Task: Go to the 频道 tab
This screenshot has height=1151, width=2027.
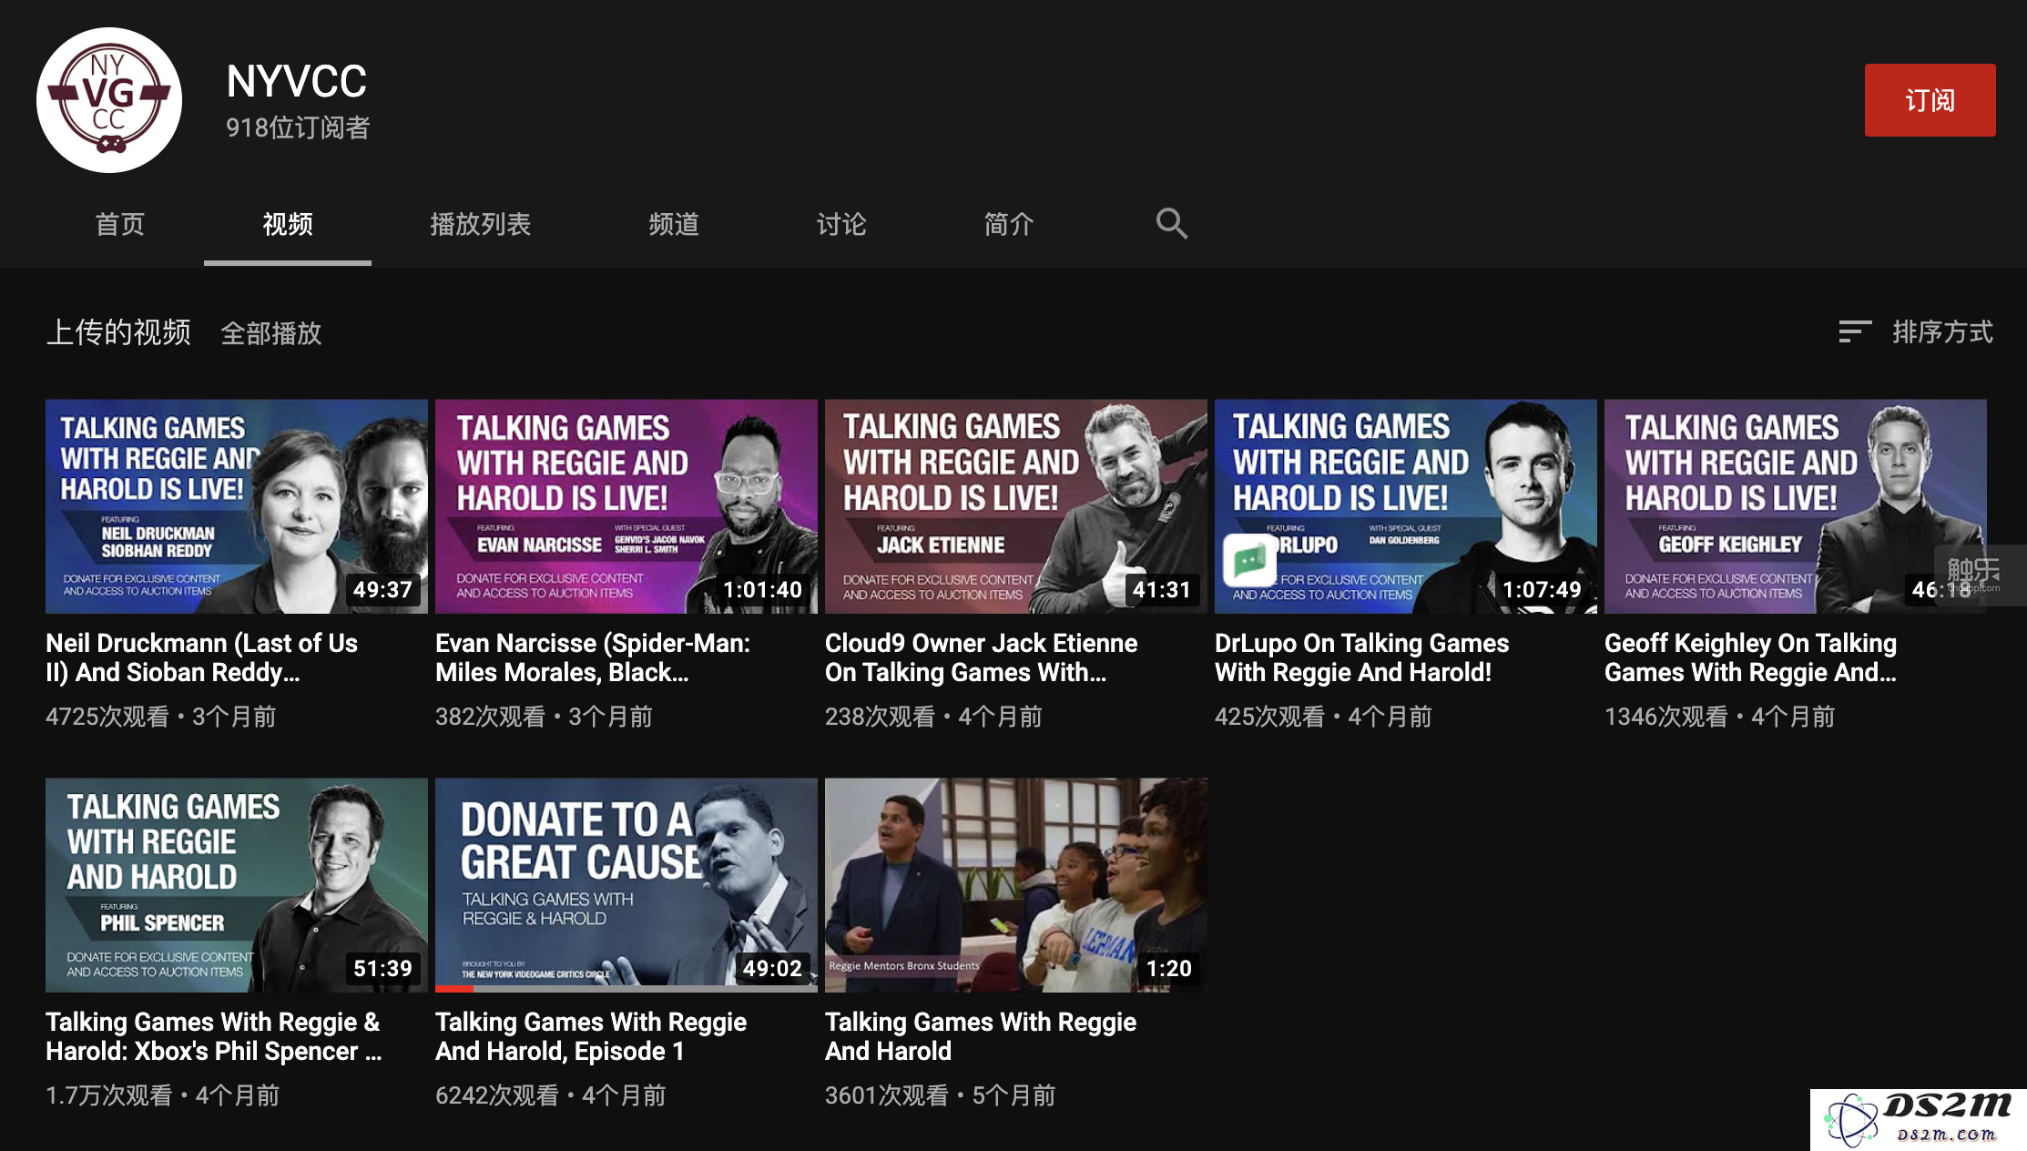Action: [674, 224]
